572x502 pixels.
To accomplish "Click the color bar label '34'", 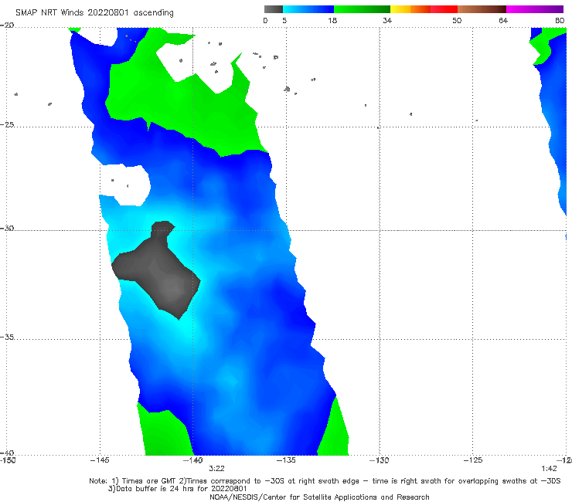I will [387, 20].
